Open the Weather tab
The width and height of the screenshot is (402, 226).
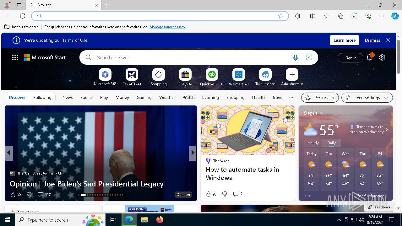coord(167,97)
